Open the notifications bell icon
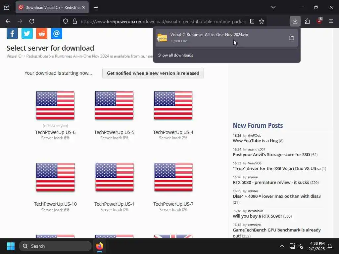Image resolution: width=339 pixels, height=254 pixels. [330, 246]
